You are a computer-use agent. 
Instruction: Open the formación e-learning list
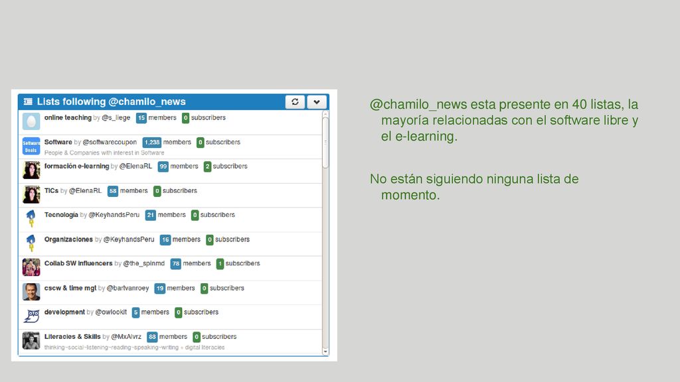pyautogui.click(x=77, y=166)
